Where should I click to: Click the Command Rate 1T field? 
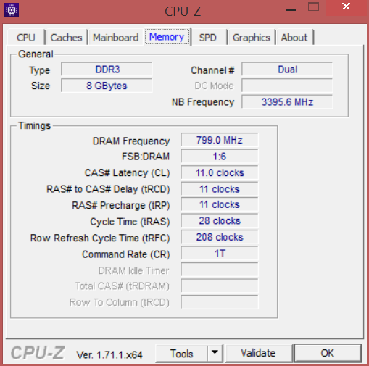220,254
